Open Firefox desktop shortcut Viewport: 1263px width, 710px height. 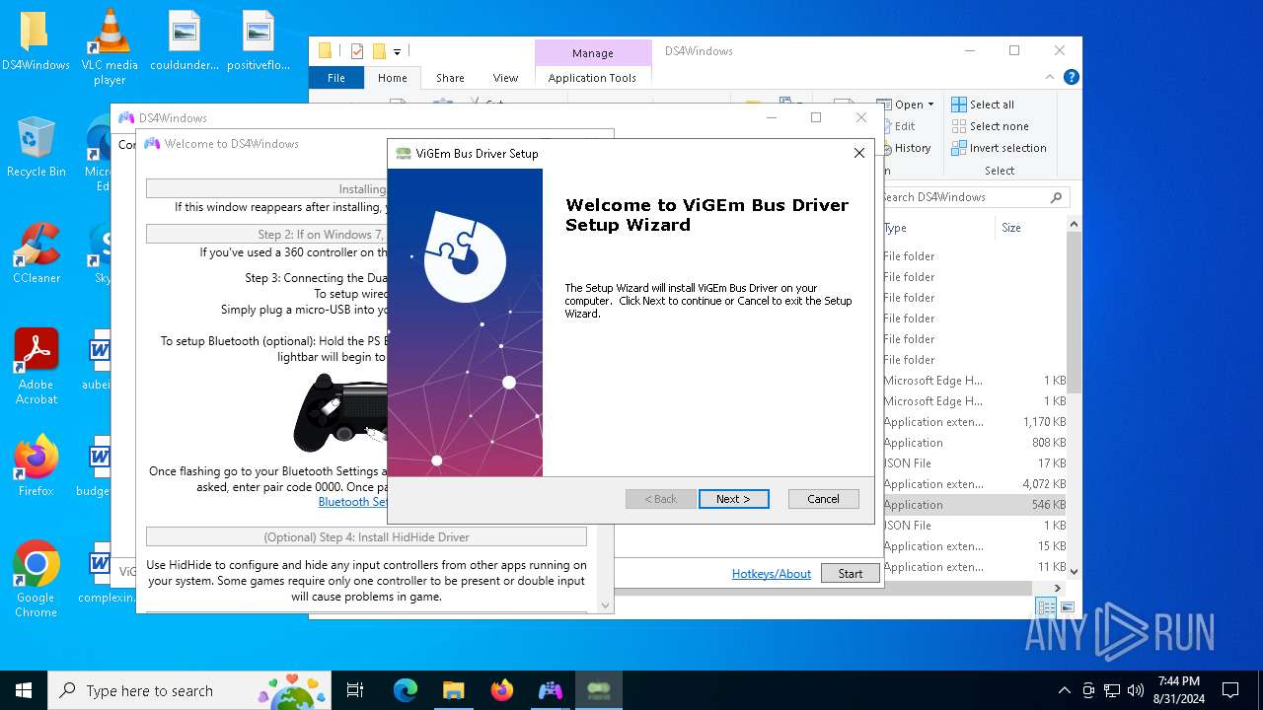pyautogui.click(x=37, y=466)
